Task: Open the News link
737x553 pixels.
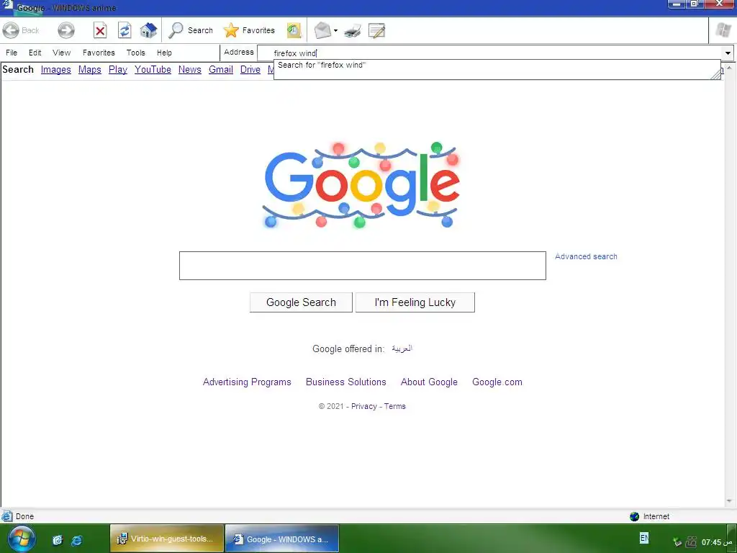Action: (x=190, y=70)
